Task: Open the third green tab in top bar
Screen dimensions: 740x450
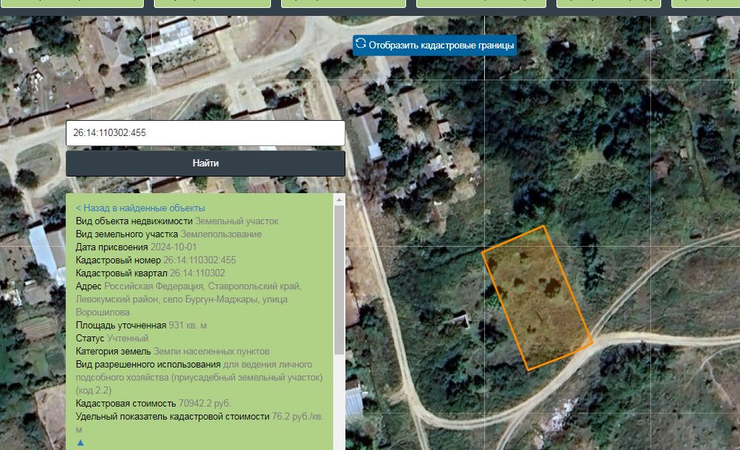Action: [343, 4]
